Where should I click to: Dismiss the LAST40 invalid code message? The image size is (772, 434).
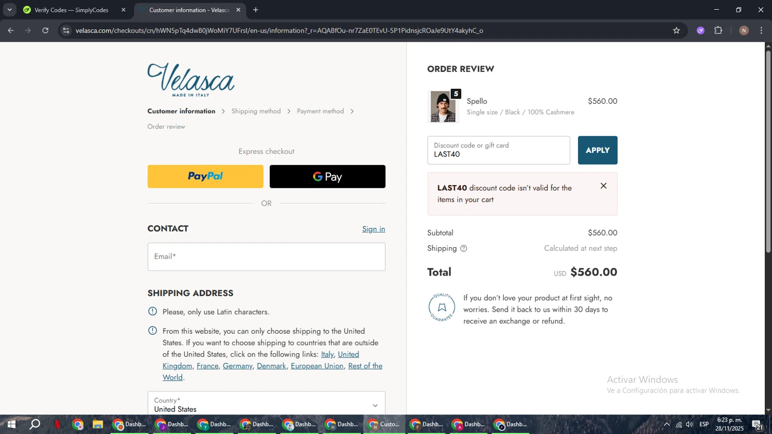pos(603,186)
